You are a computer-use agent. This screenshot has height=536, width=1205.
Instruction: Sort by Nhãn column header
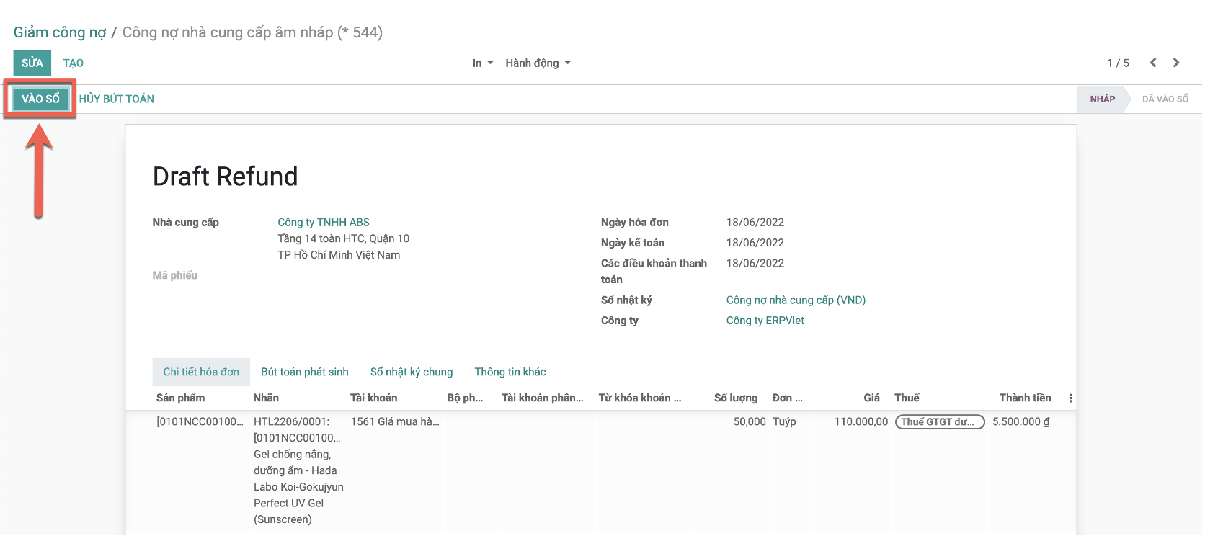(x=266, y=398)
